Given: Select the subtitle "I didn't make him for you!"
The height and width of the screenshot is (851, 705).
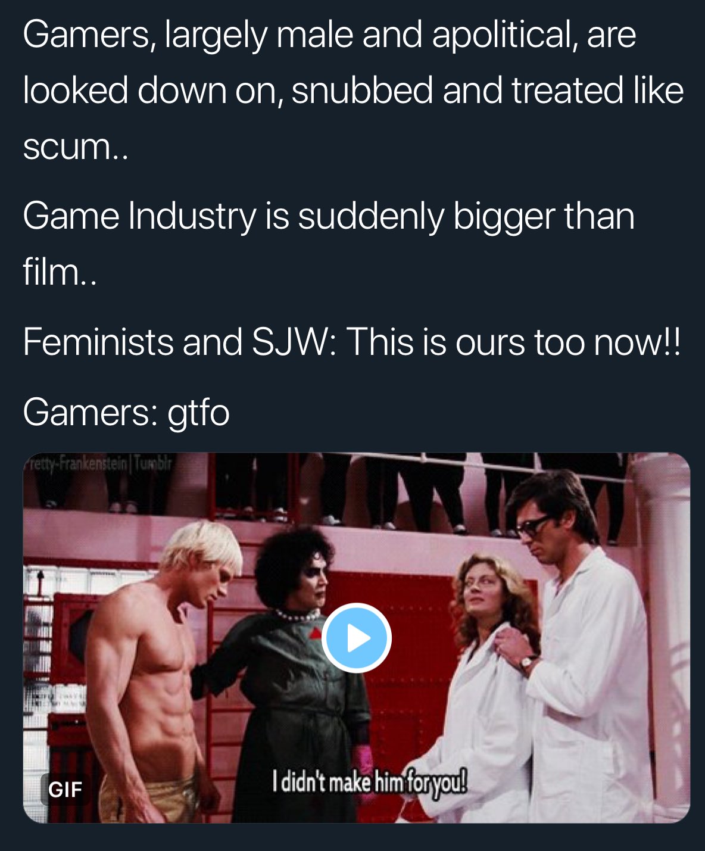Looking at the screenshot, I should point(369,781).
